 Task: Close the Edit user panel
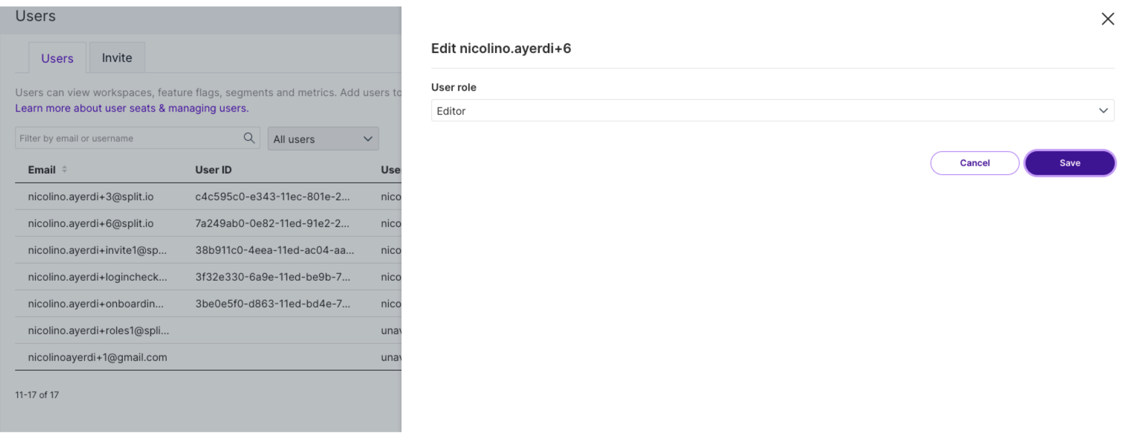pyautogui.click(x=1107, y=19)
